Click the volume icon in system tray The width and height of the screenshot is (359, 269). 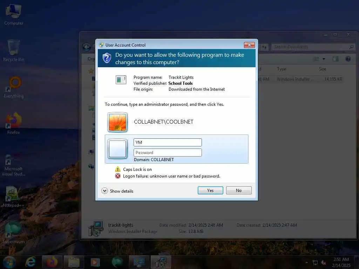click(x=324, y=262)
